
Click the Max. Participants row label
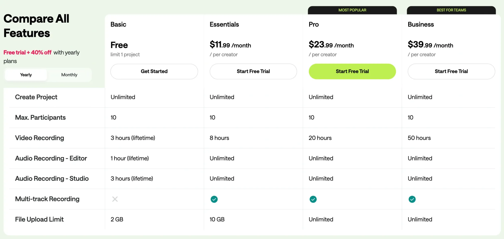[40, 117]
